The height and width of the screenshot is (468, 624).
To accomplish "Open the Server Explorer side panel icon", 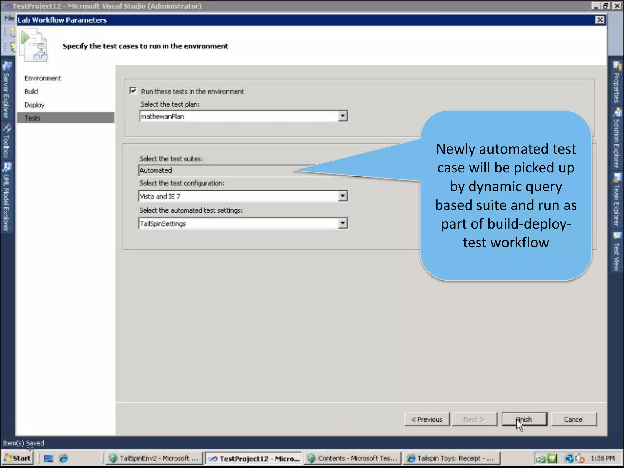I will coord(7,66).
